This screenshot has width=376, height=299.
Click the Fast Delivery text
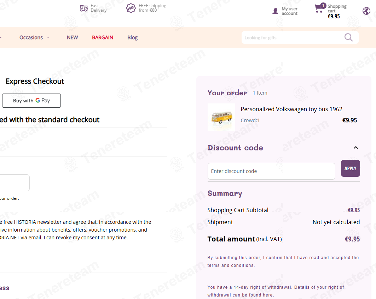point(99,8)
